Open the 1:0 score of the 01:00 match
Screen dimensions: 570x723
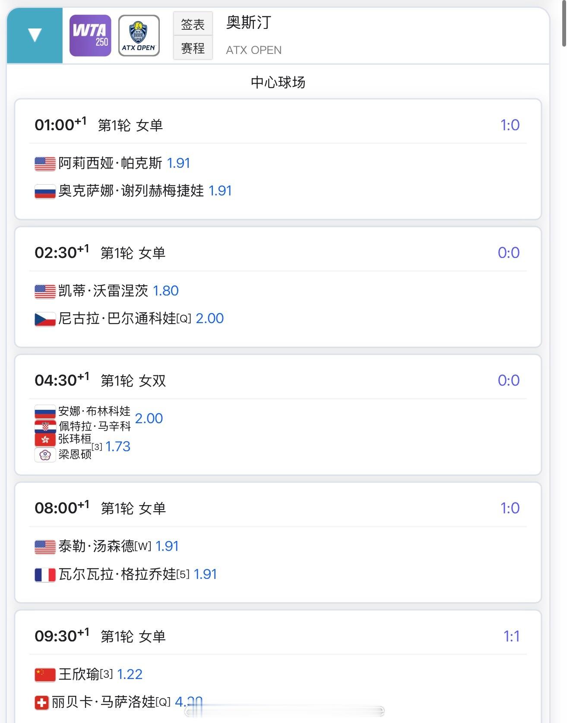coord(510,125)
